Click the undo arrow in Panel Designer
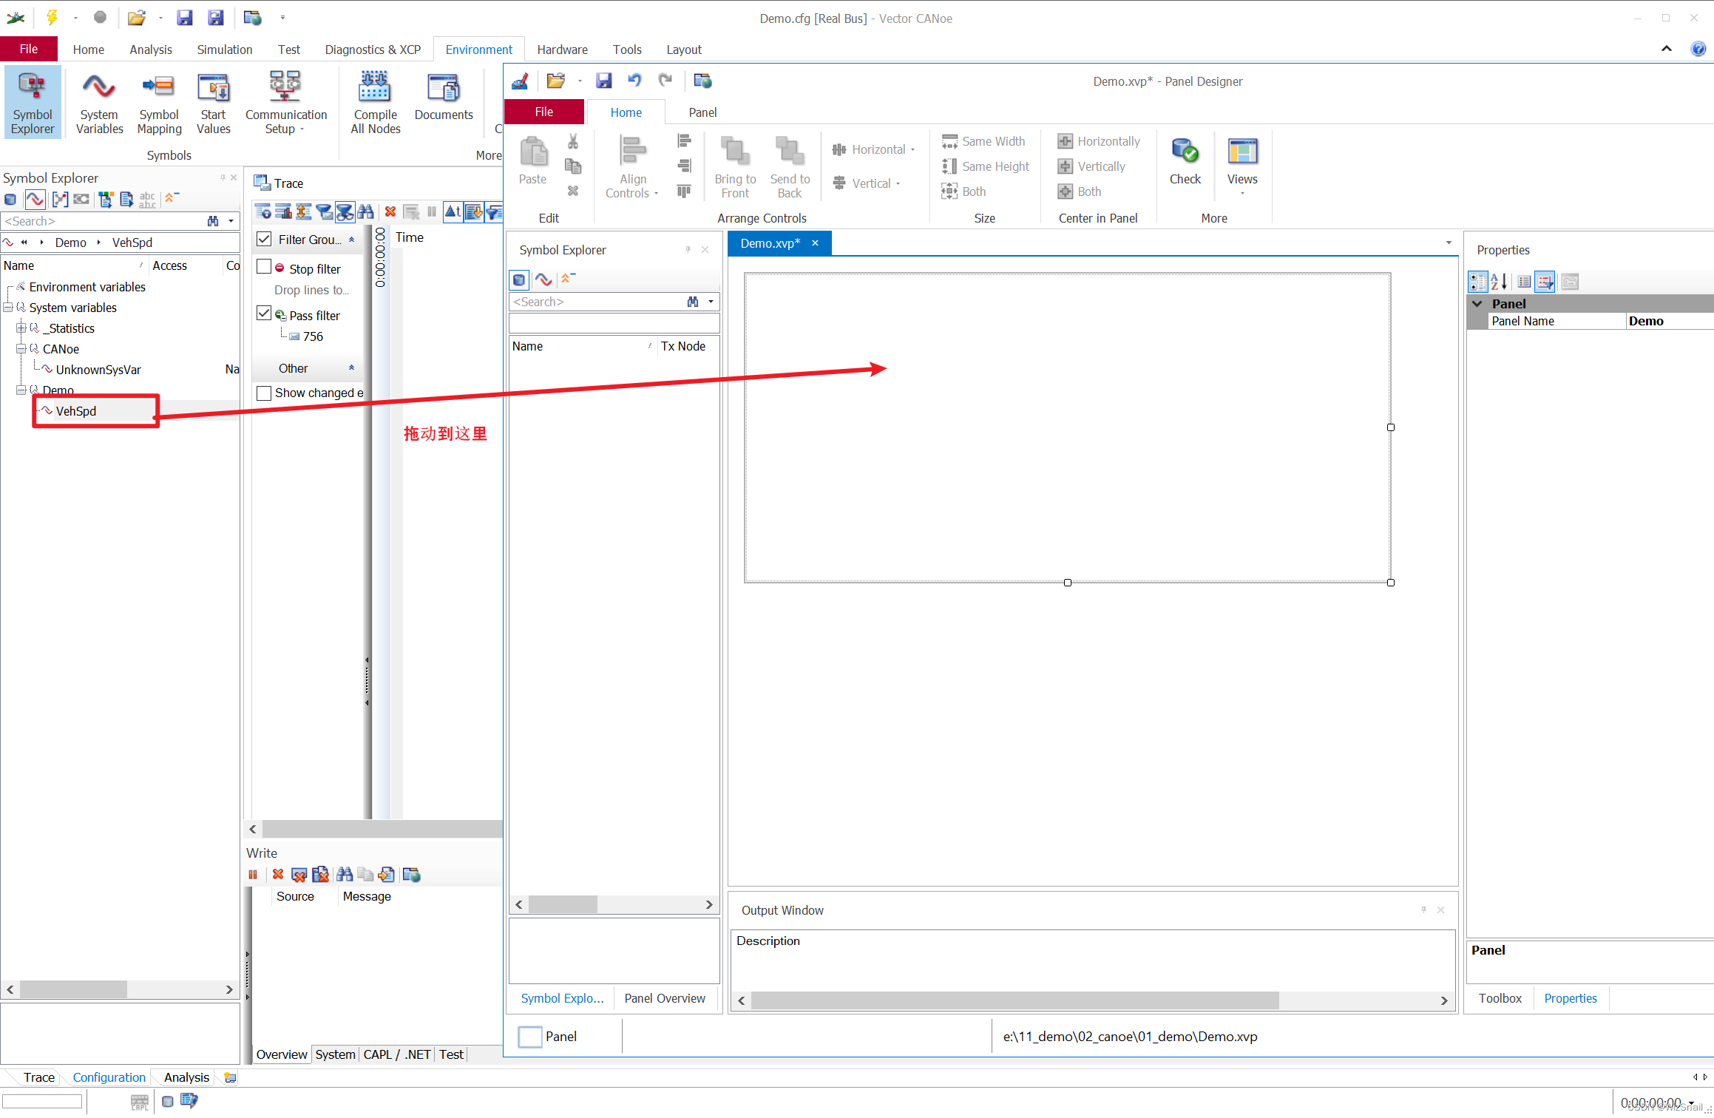Screen dimensions: 1714x1118 point(634,81)
